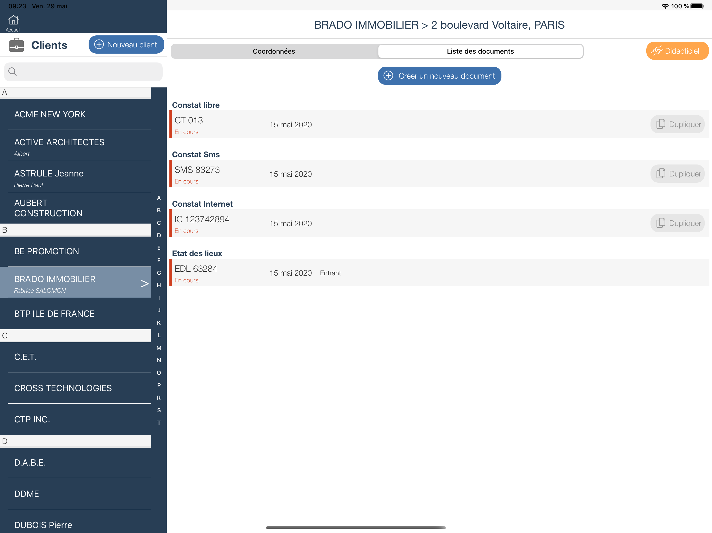The width and height of the screenshot is (712, 533).
Task: Open document SMS 83273
Action: pyautogui.click(x=439, y=174)
